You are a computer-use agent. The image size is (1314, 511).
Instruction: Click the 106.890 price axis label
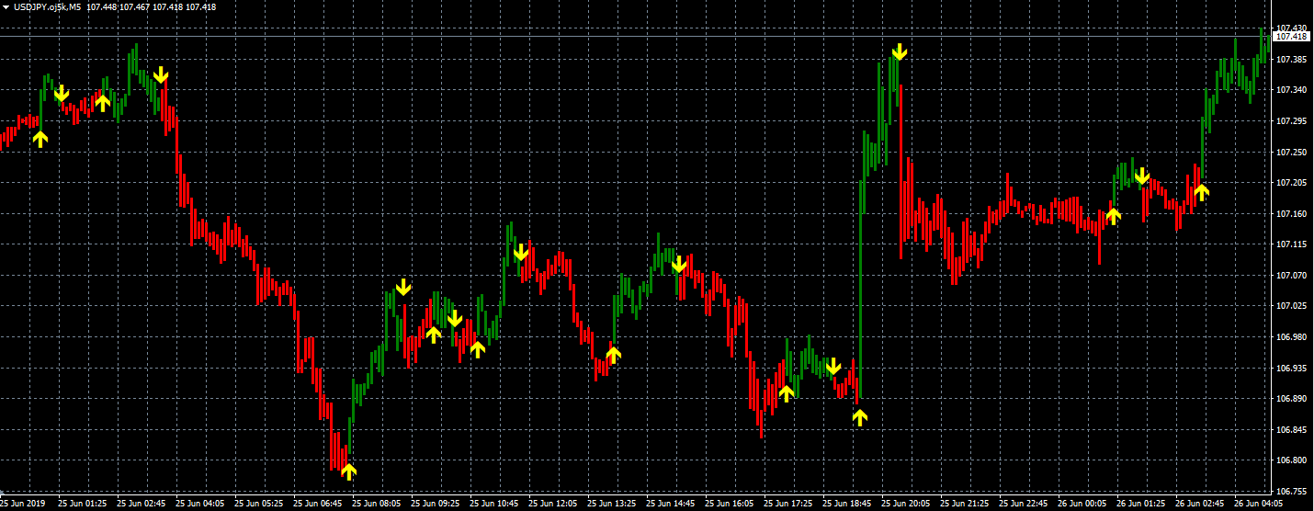click(x=1292, y=399)
